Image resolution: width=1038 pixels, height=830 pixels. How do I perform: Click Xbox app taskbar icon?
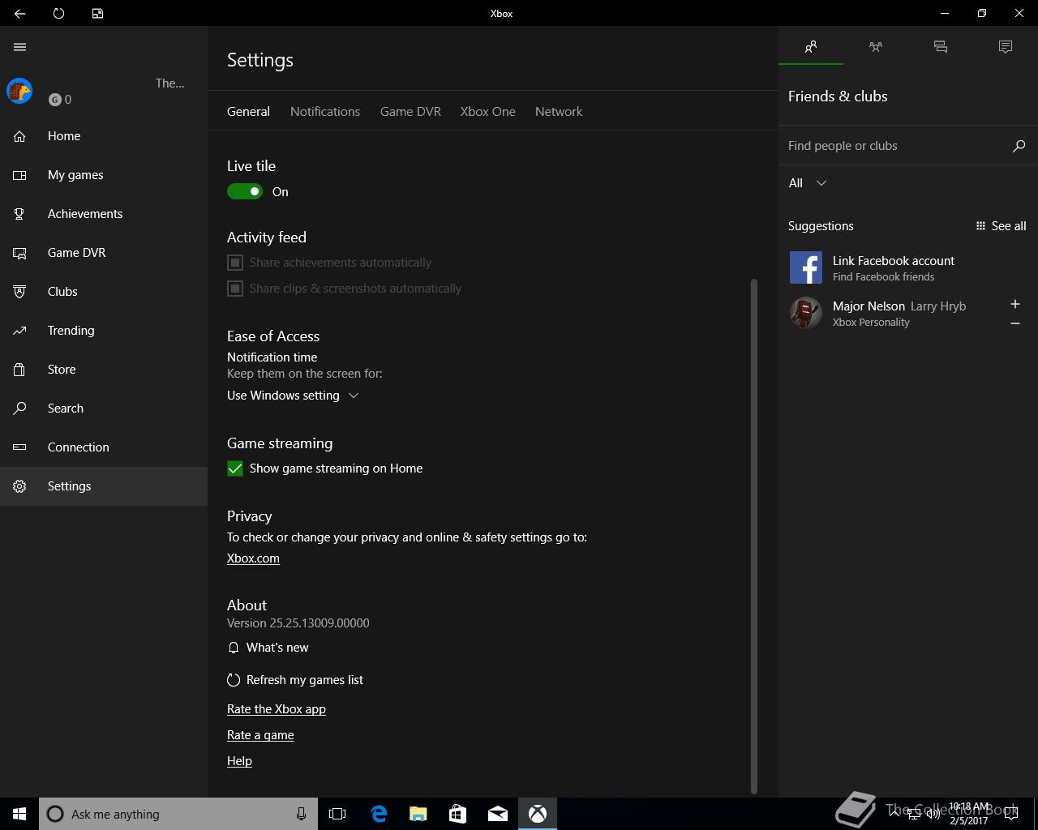[538, 814]
